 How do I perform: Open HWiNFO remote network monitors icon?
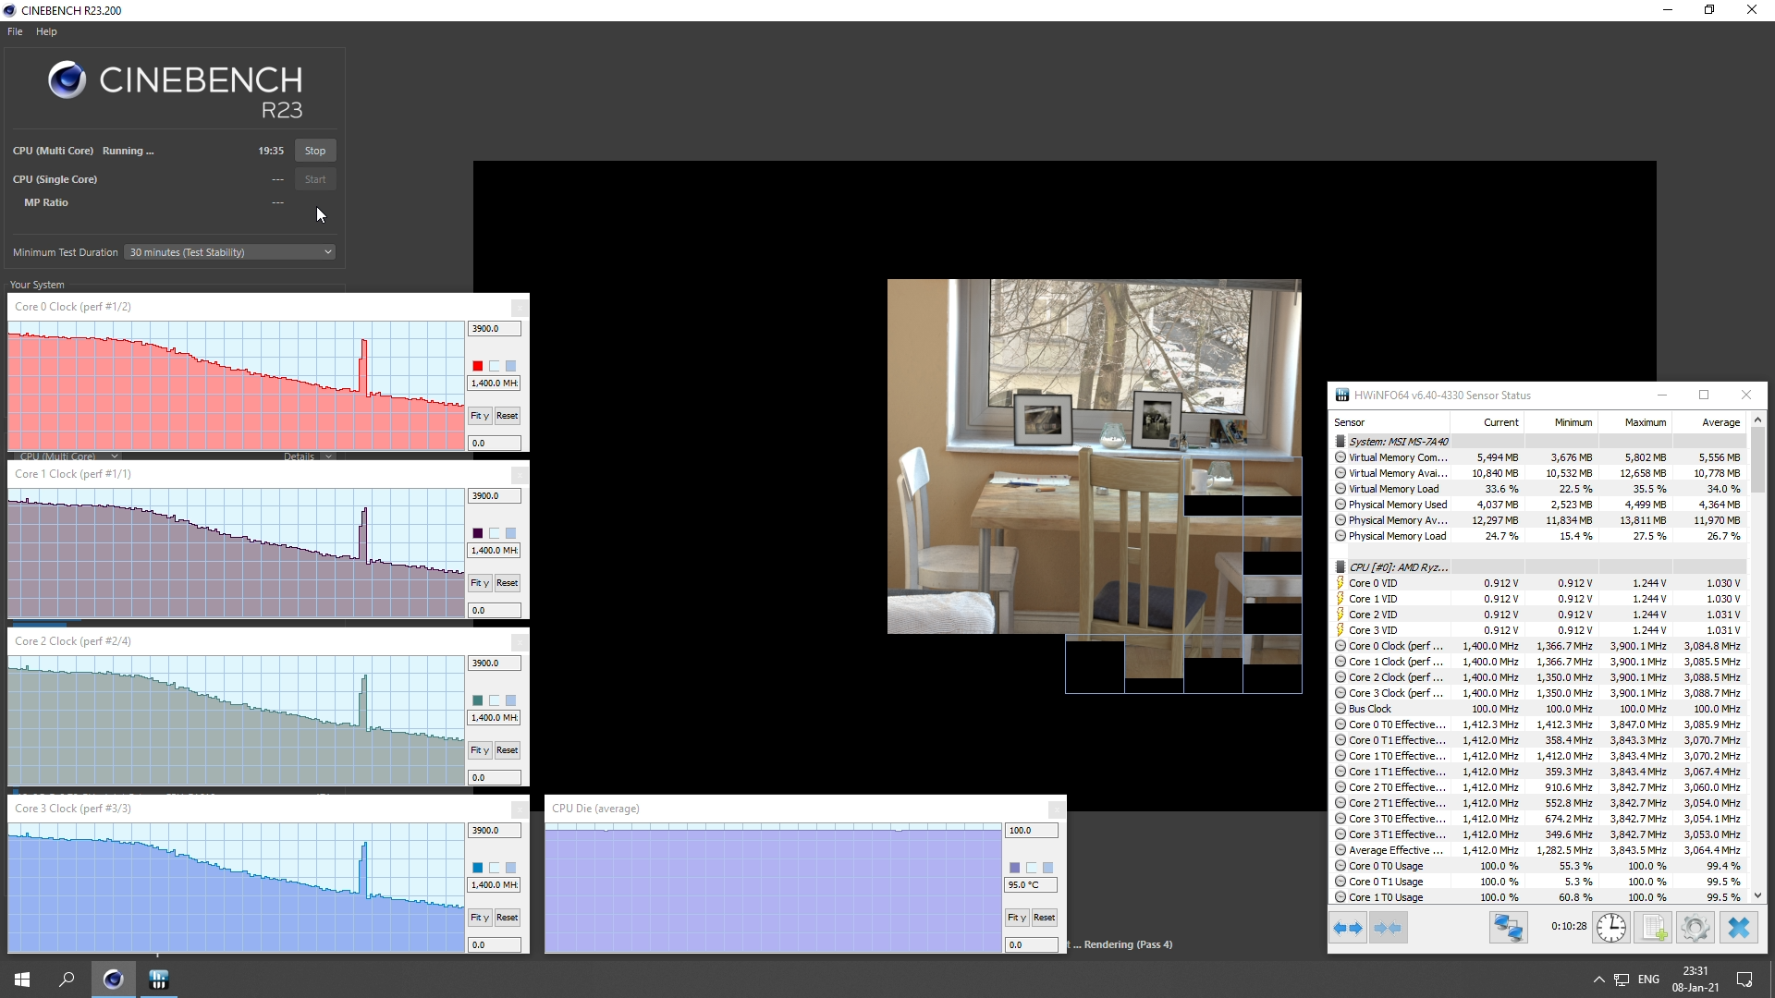pos(1508,928)
